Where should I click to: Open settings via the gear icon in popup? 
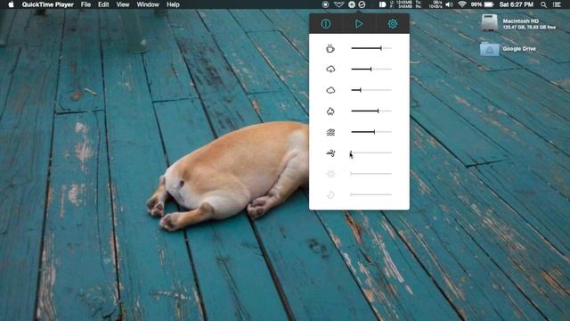(x=393, y=24)
